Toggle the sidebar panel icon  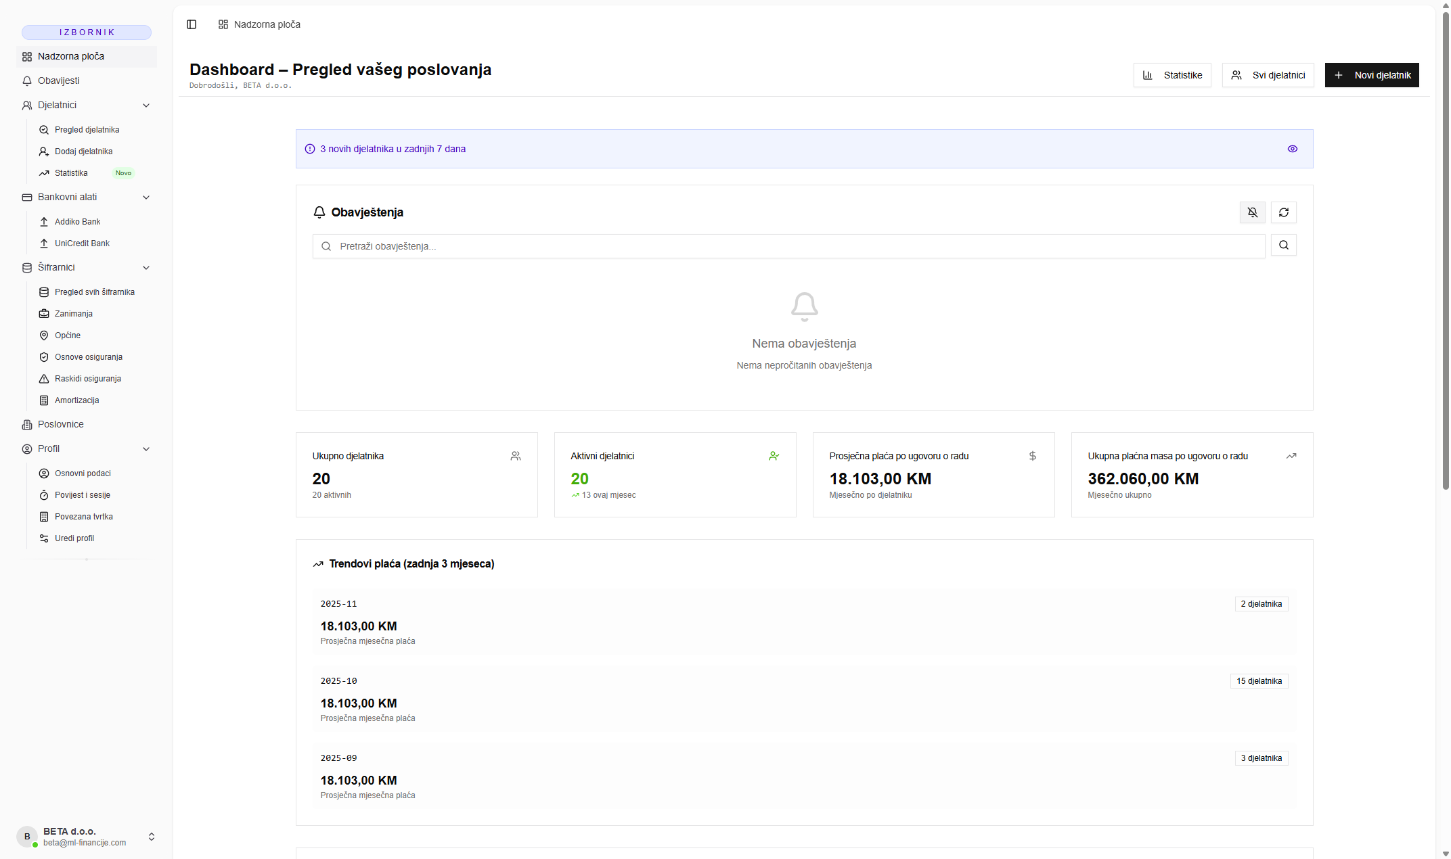[x=192, y=24]
